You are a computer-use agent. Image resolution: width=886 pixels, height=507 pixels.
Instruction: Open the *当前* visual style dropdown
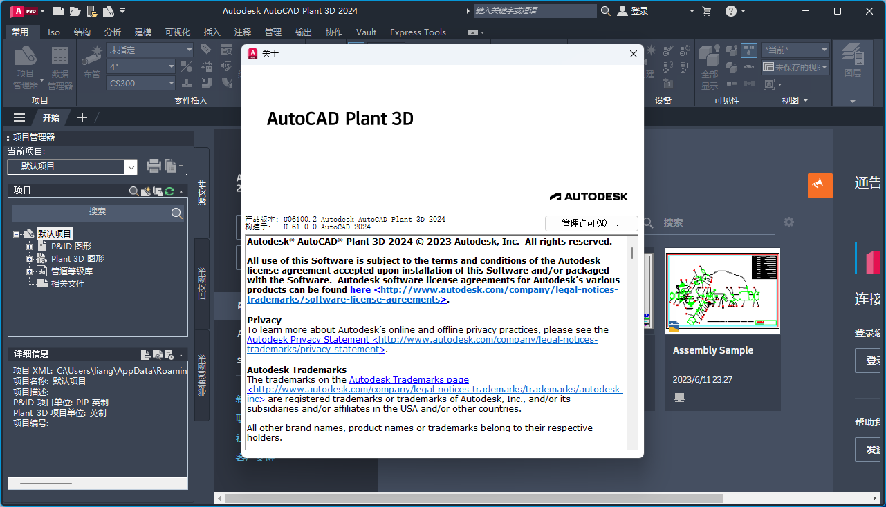pos(824,50)
